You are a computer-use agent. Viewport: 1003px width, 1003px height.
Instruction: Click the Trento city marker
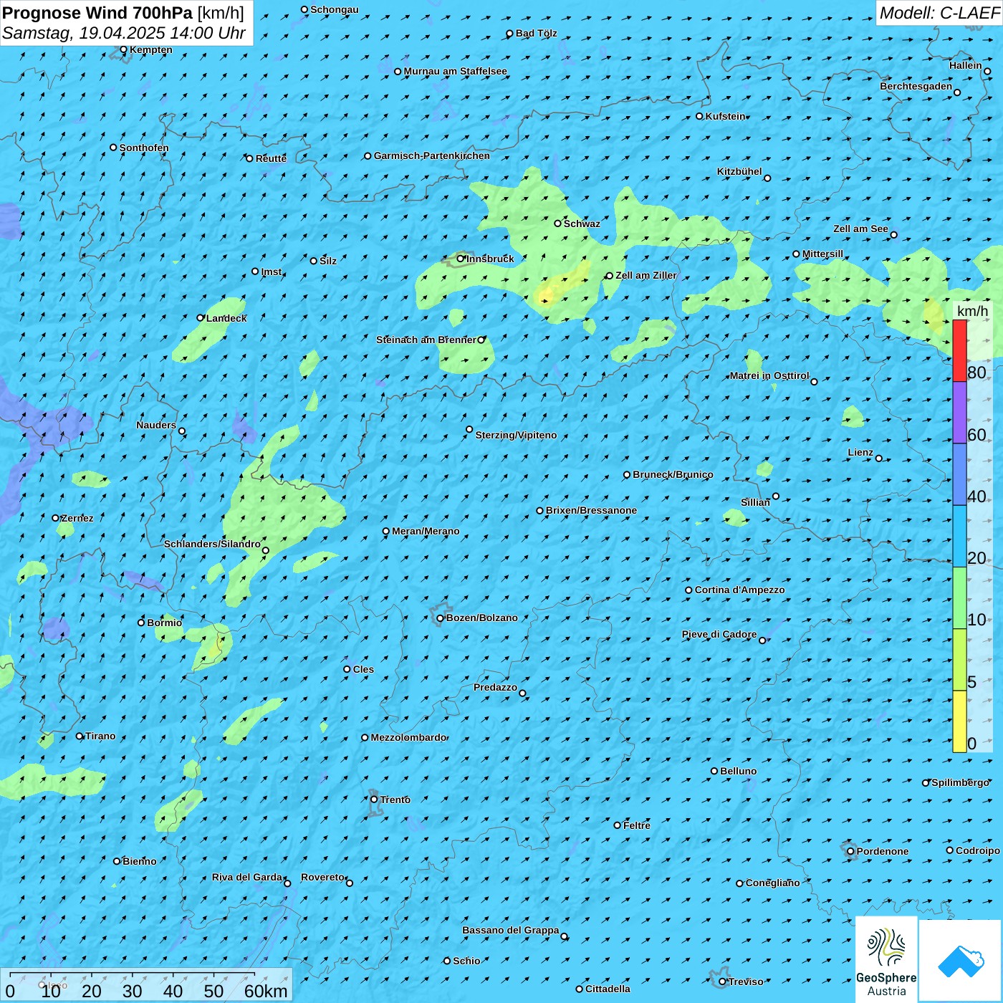[x=374, y=800]
